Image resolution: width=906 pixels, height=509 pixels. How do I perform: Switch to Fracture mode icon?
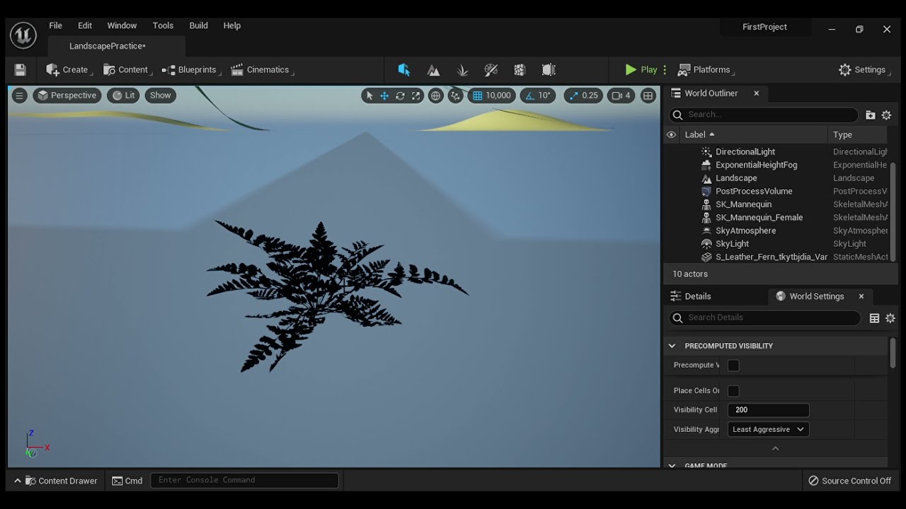(520, 70)
